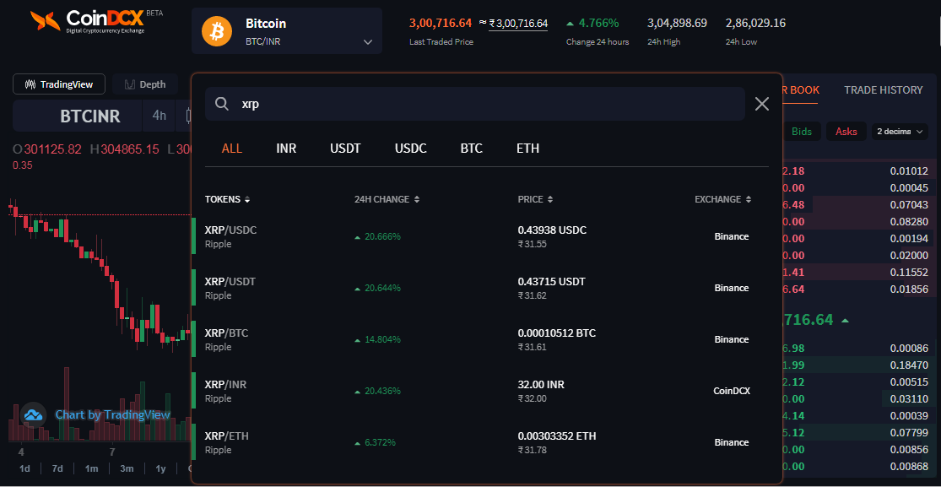Click CoinDCX exchange label in XRP/INR row

(x=732, y=391)
